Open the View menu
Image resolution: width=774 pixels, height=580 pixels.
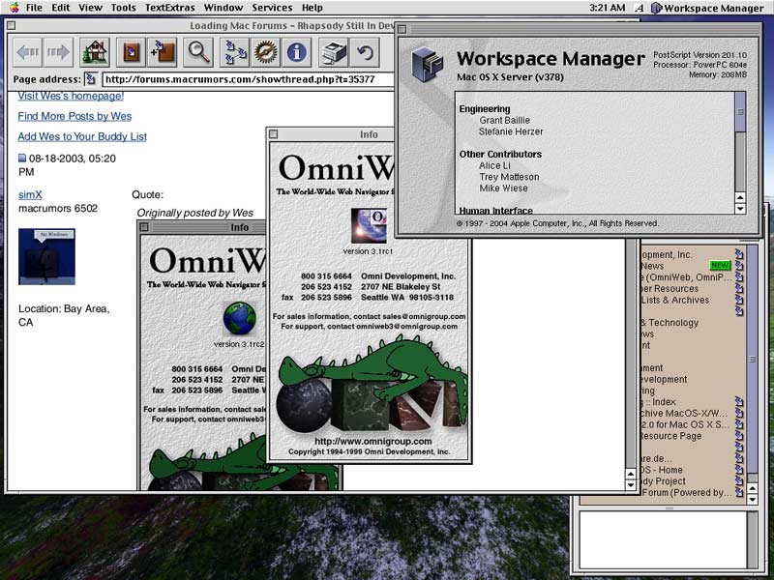(90, 8)
